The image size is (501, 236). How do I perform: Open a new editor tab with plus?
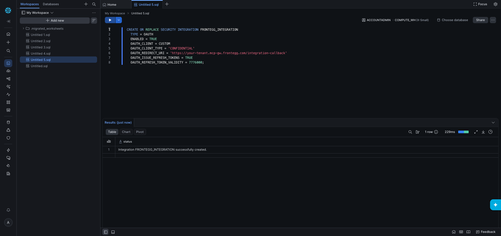(167, 4)
